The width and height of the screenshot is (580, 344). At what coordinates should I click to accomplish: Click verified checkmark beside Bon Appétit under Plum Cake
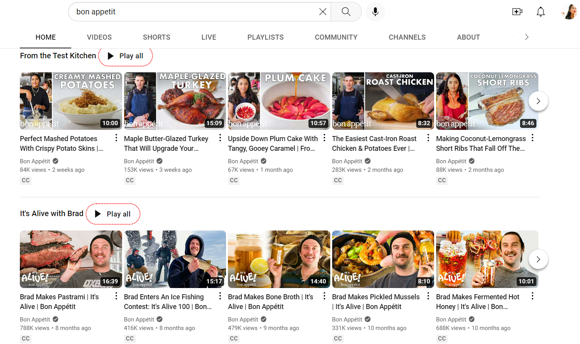(x=264, y=161)
